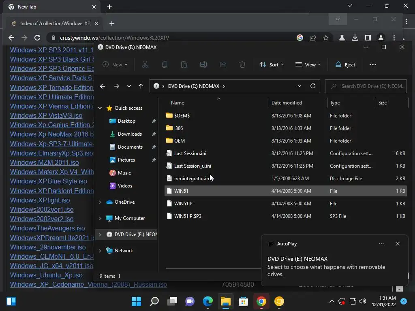Open recent locations dropdown in Explorer

tap(129, 86)
